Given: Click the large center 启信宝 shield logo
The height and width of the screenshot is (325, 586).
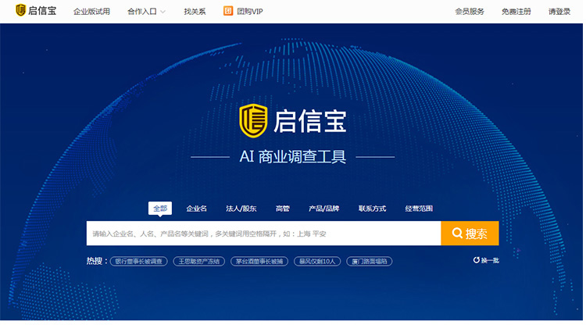Looking at the screenshot, I should [x=254, y=120].
